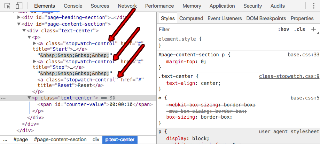Click the second &nbsp; text node
This screenshot has width=320, height=144.
pos(75,73)
